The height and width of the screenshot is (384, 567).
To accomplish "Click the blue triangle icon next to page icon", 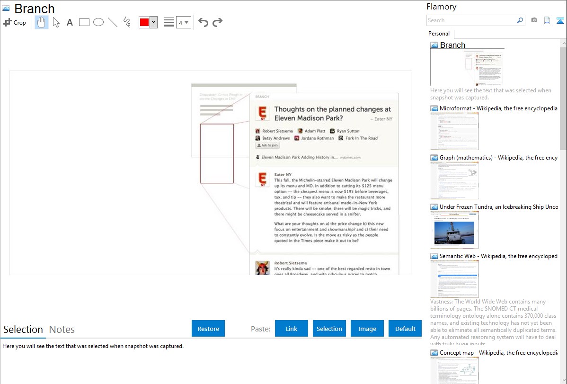I will [560, 20].
